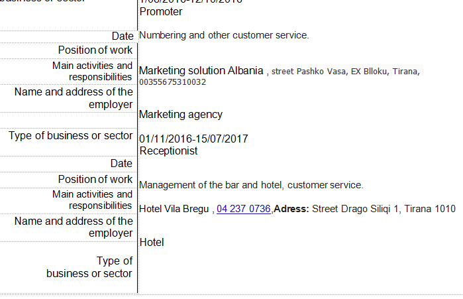Click the Date label beside Numbering text
The width and height of the screenshot is (463, 299).
coord(122,36)
